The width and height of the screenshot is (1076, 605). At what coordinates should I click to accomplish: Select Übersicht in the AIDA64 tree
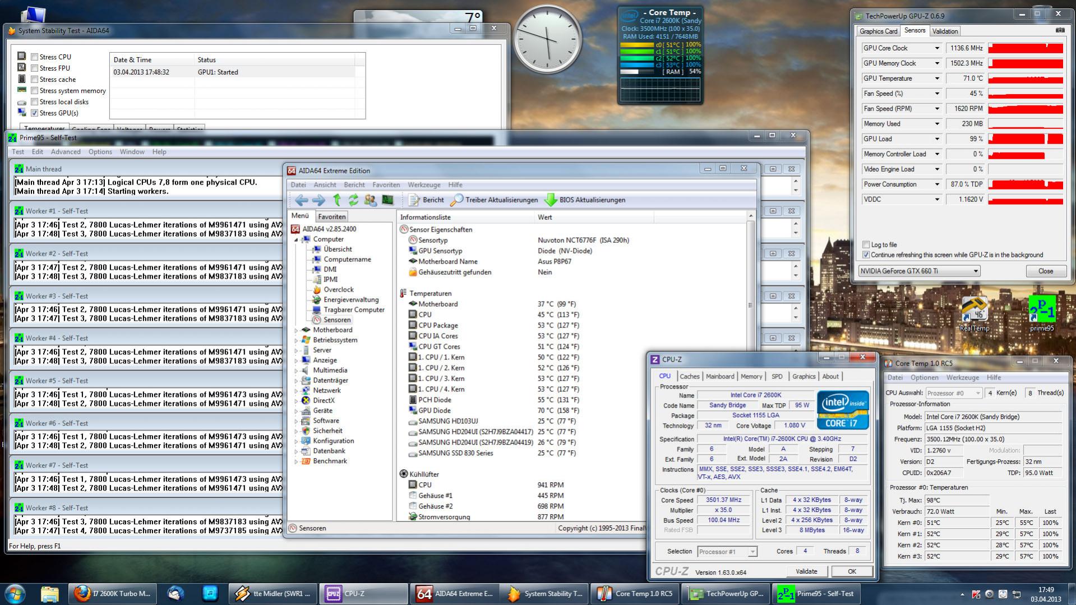coord(338,249)
